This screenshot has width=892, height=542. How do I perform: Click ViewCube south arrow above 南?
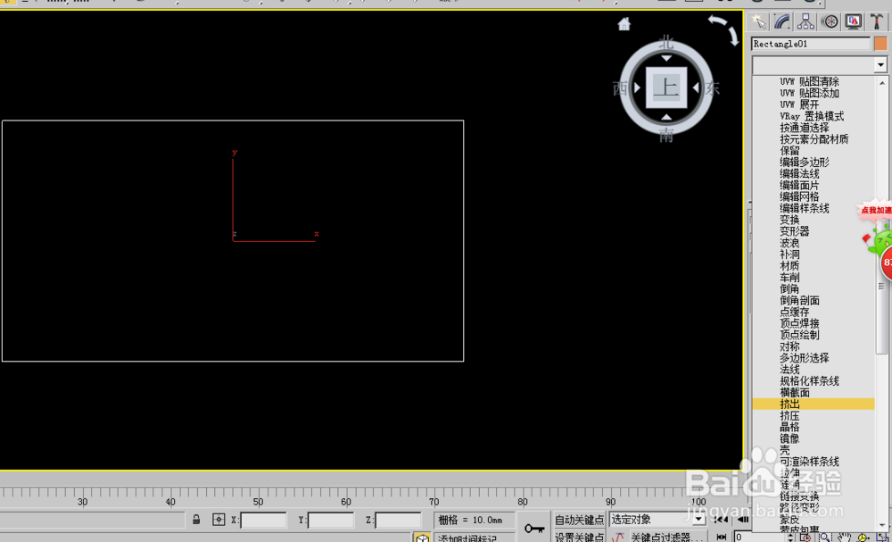click(x=666, y=117)
